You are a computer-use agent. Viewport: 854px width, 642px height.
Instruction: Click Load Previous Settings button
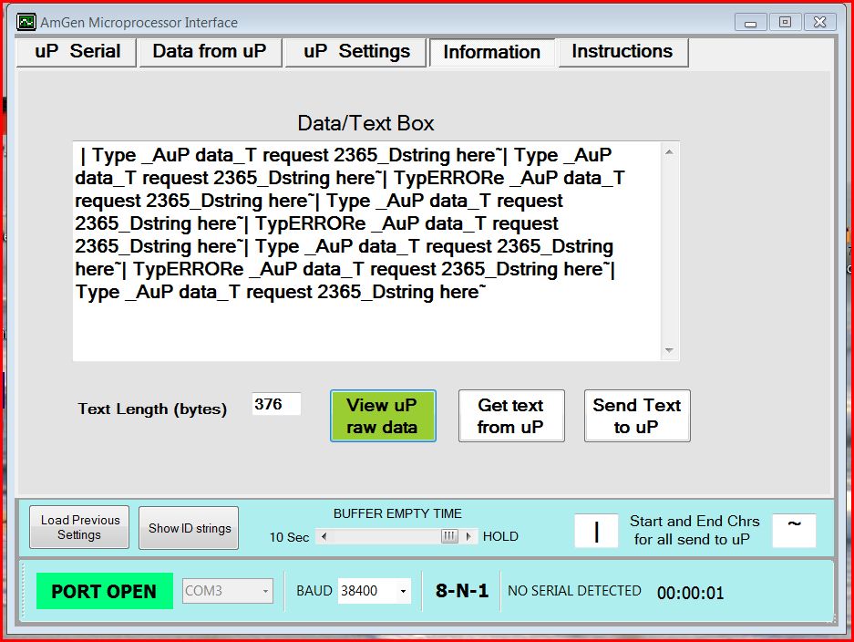[79, 527]
